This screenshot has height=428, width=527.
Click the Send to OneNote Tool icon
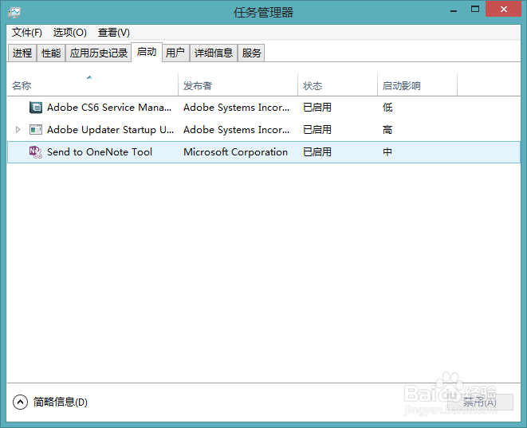36,152
